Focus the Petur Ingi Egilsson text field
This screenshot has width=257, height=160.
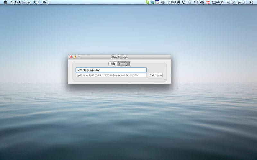click(x=111, y=70)
